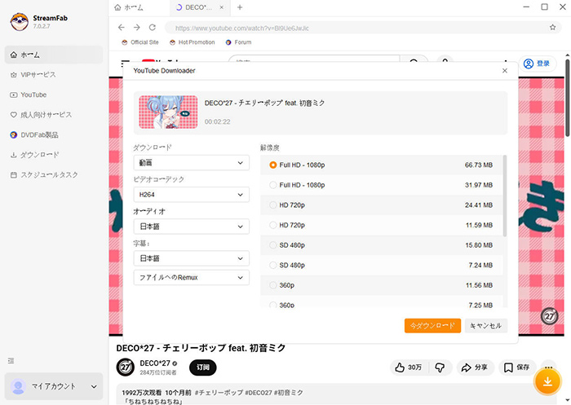Click the DECO*27 channel avatar
This screenshot has width=571, height=405.
pyautogui.click(x=126, y=368)
